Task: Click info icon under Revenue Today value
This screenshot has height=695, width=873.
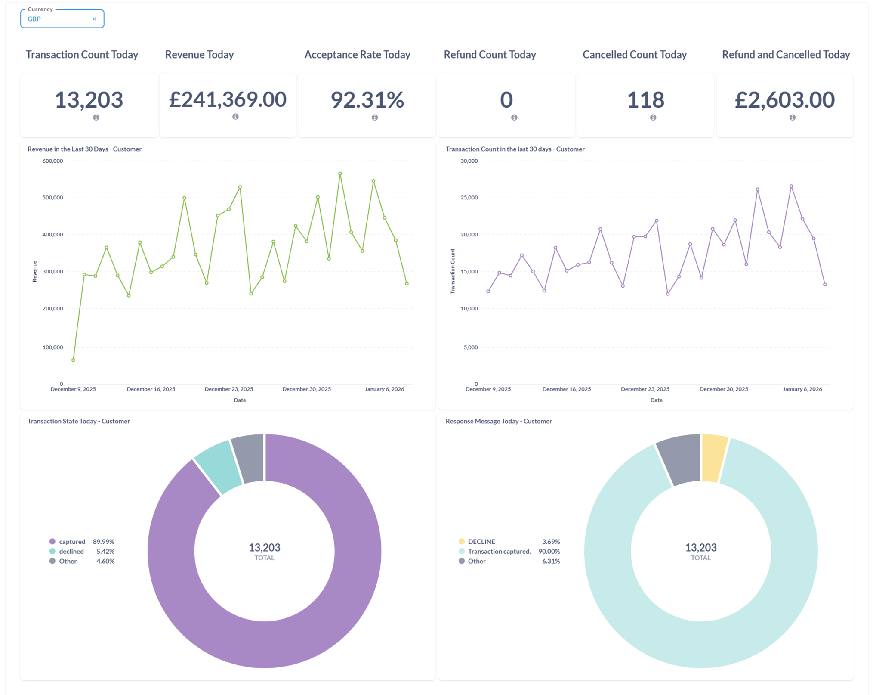Action: pyautogui.click(x=235, y=117)
